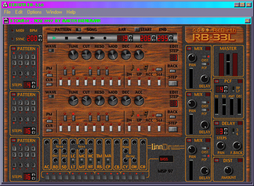Toggle the DELAY section enable button
The image size is (254, 186).
pos(217,124)
